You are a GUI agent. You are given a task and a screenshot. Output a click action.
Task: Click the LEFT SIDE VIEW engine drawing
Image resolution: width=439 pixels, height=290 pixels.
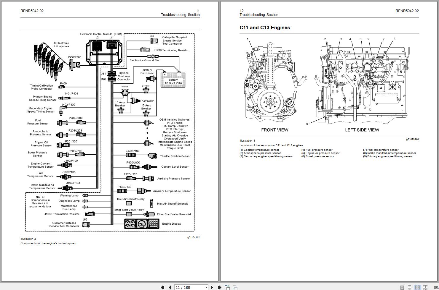pos(362,83)
